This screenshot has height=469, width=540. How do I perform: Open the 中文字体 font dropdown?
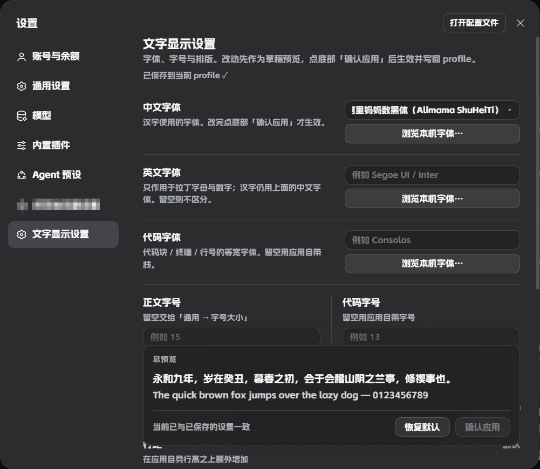coord(432,110)
